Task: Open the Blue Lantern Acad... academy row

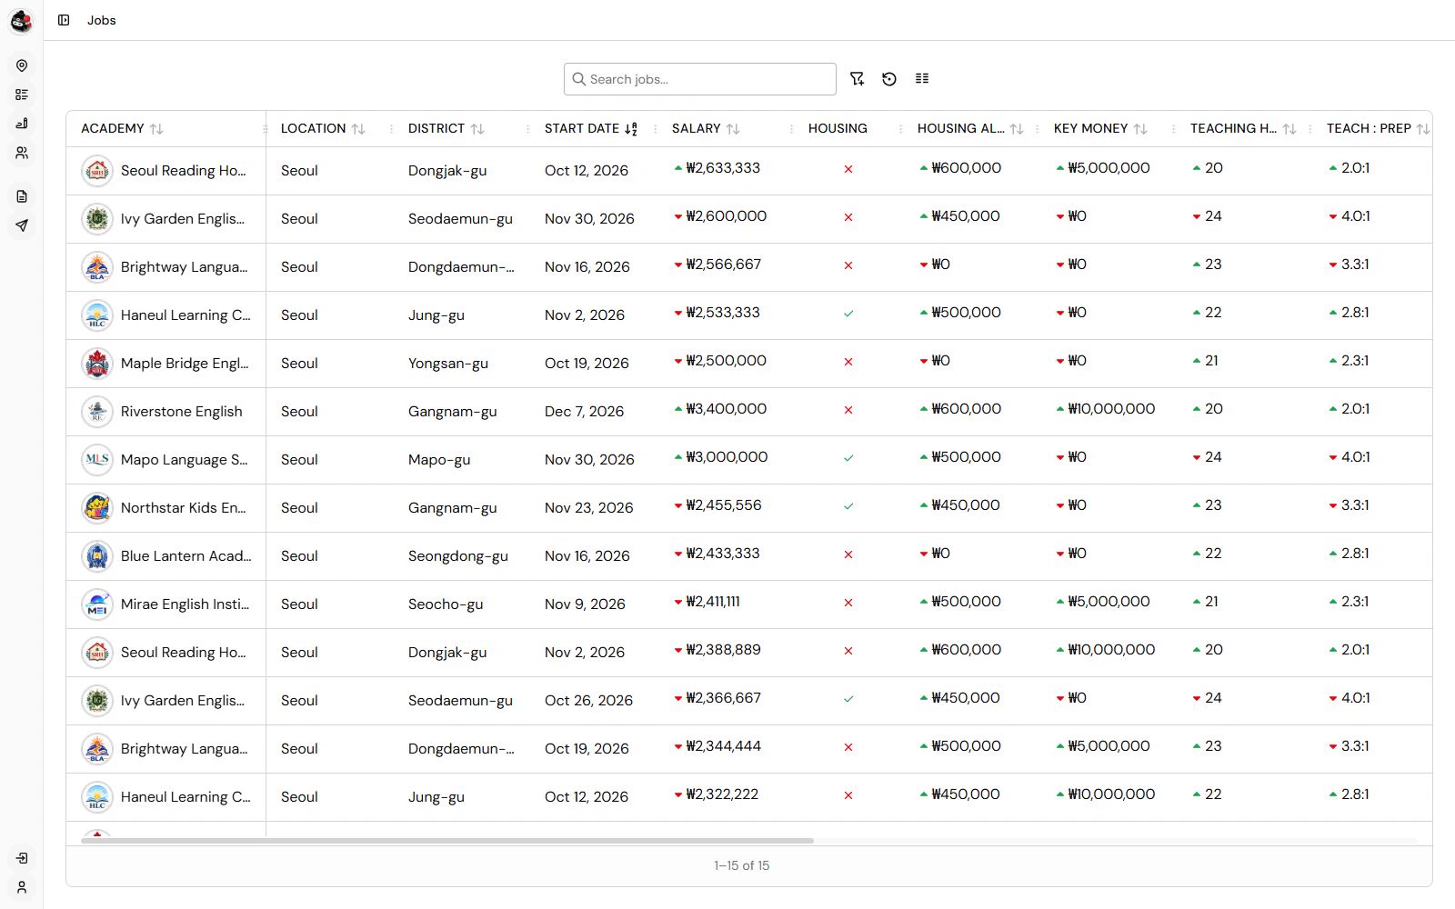Action: tap(748, 556)
